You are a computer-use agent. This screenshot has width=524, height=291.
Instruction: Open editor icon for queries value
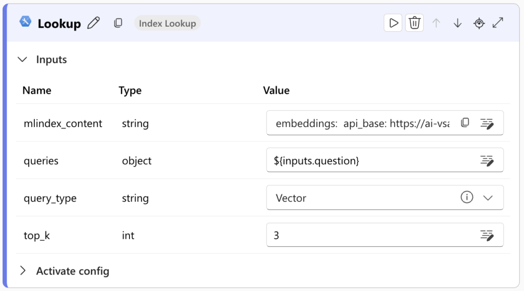coord(487,160)
